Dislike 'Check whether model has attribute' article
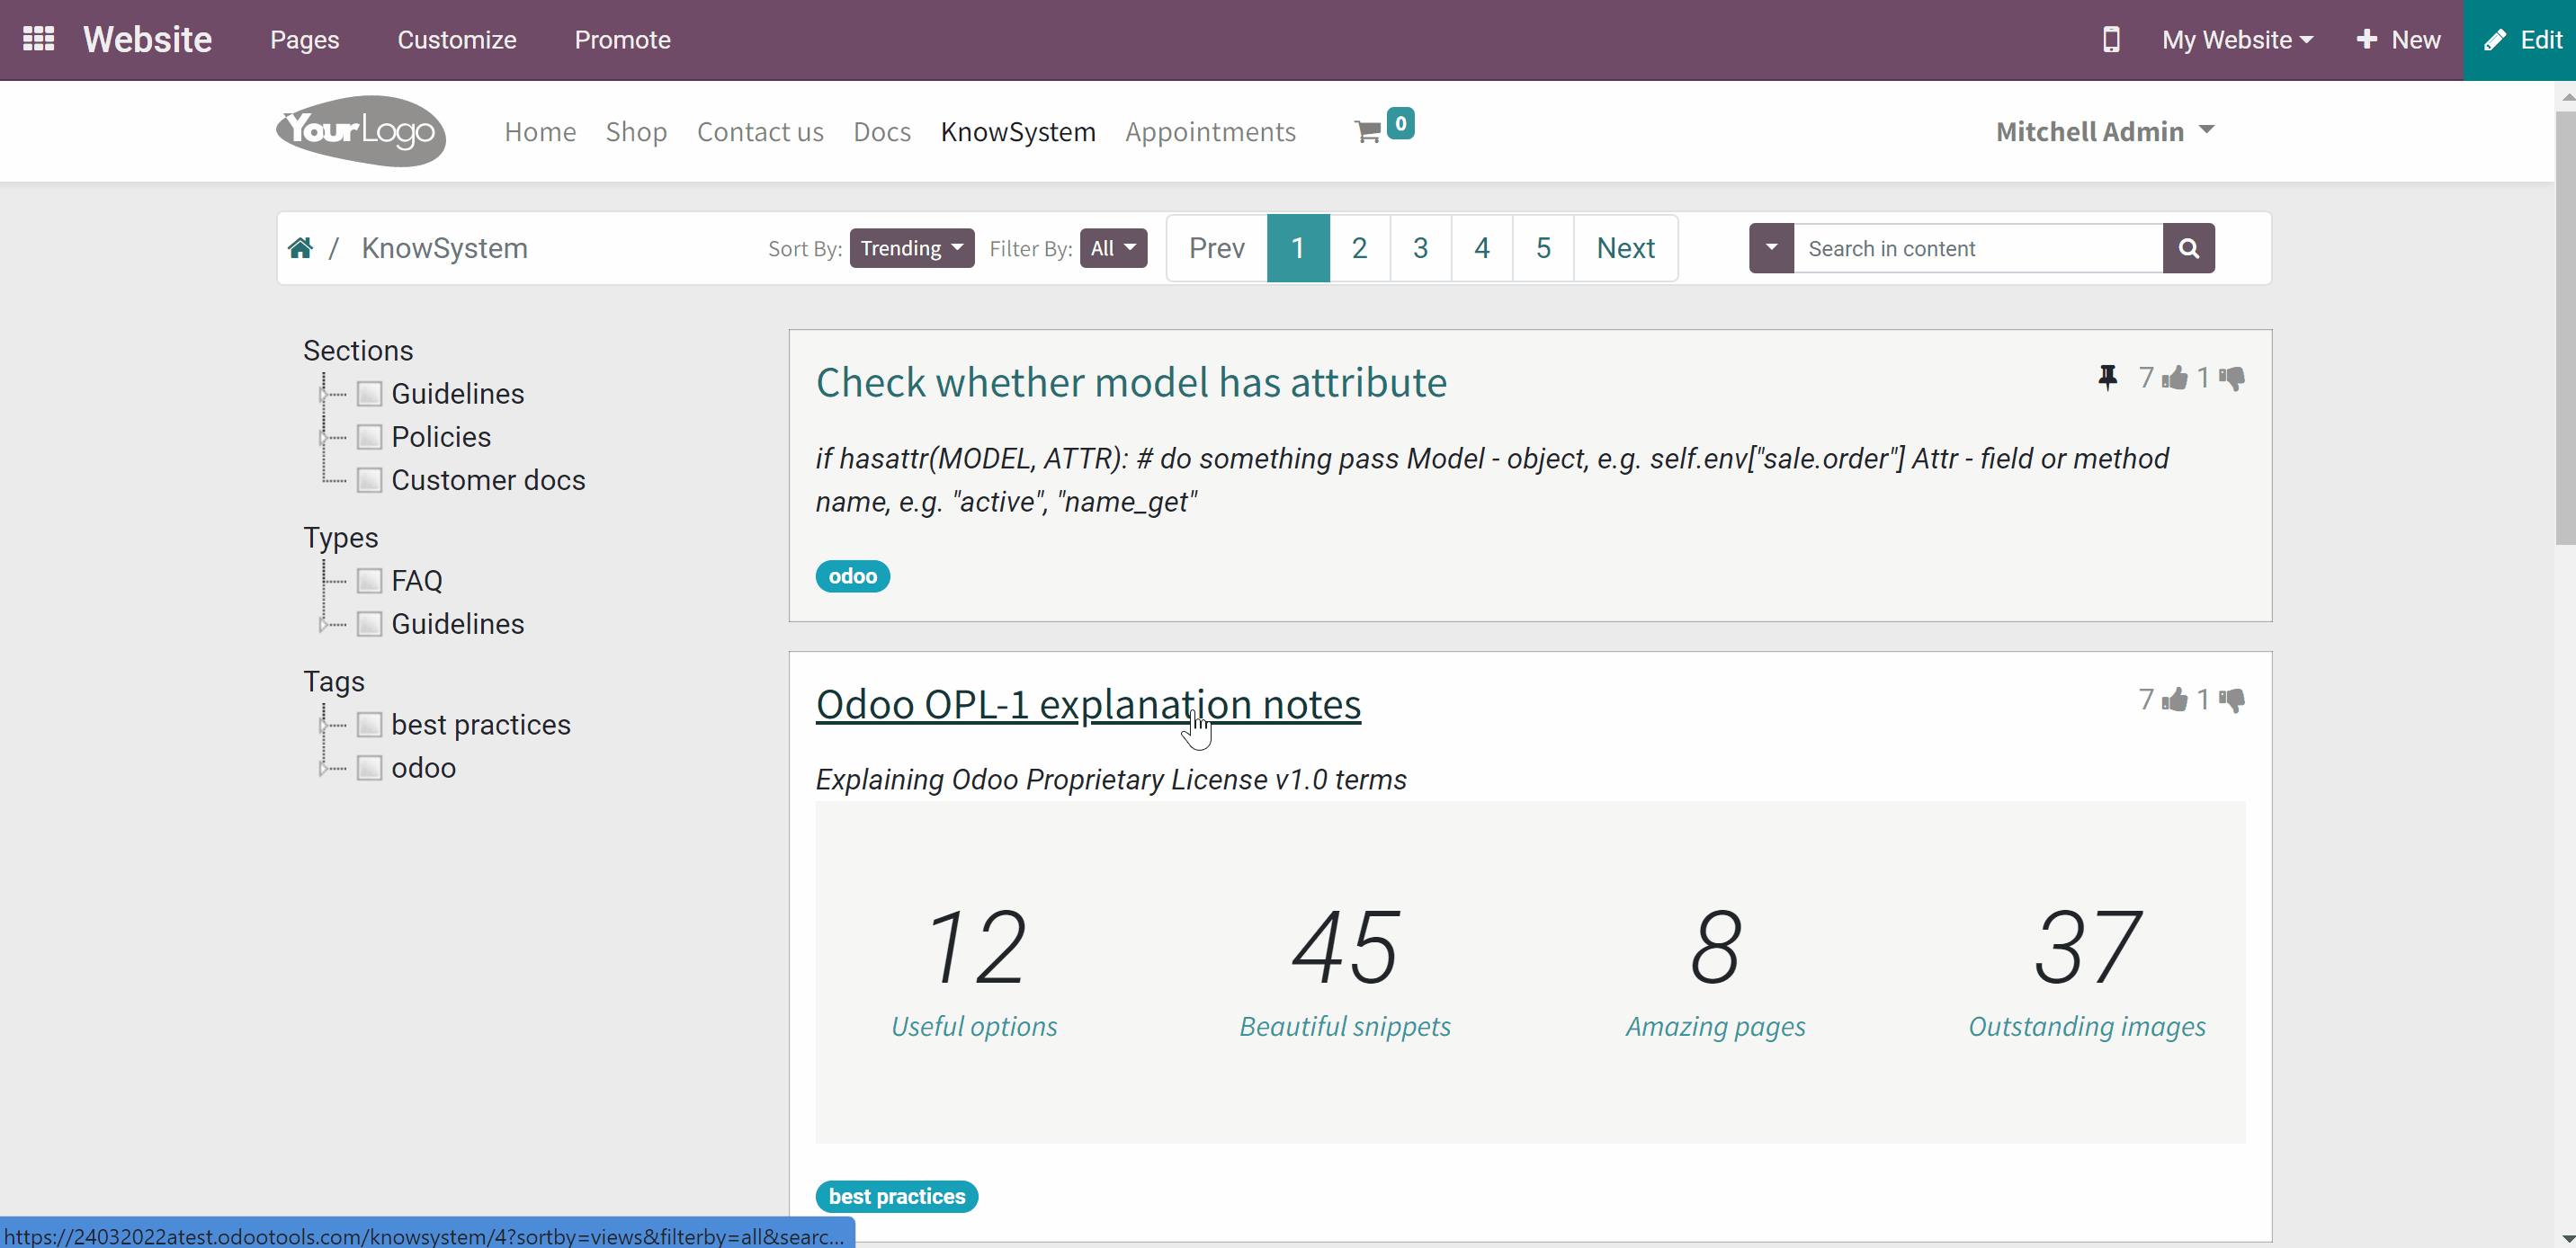Viewport: 2576px width, 1248px height. tap(2232, 378)
